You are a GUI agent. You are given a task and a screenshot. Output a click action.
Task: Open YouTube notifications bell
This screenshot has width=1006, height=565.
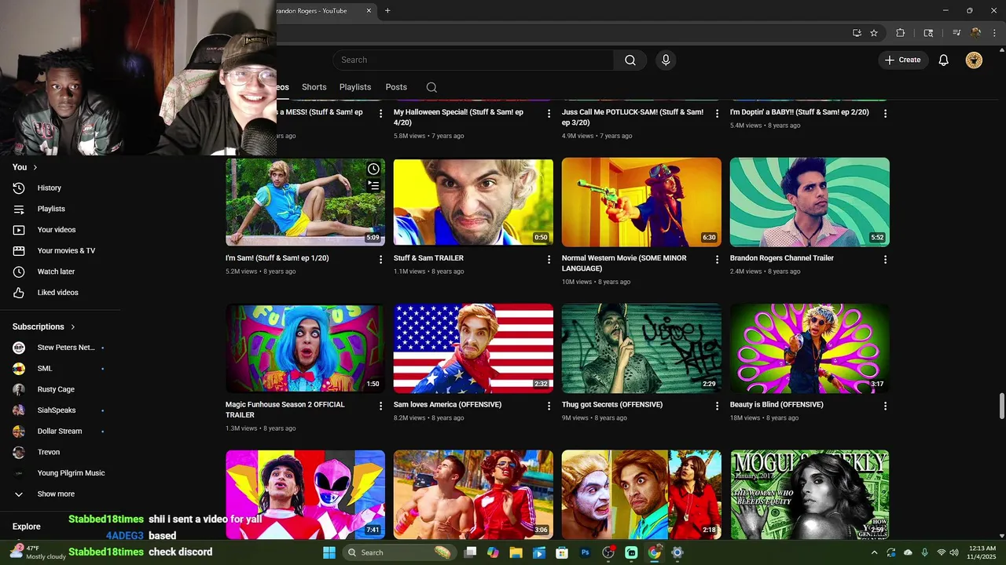click(x=944, y=60)
